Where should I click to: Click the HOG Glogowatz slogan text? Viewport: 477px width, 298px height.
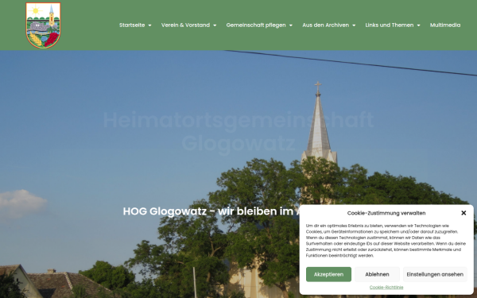(211, 211)
